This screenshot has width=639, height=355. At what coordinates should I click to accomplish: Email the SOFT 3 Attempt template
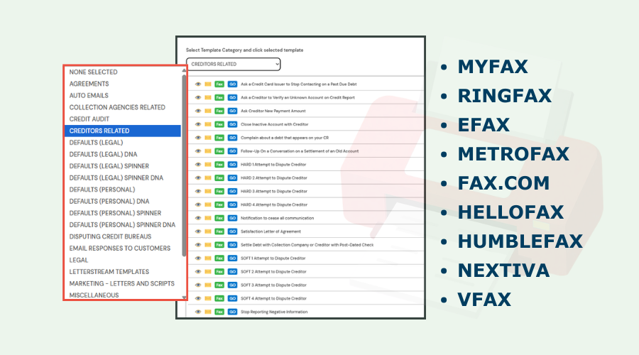click(x=208, y=285)
